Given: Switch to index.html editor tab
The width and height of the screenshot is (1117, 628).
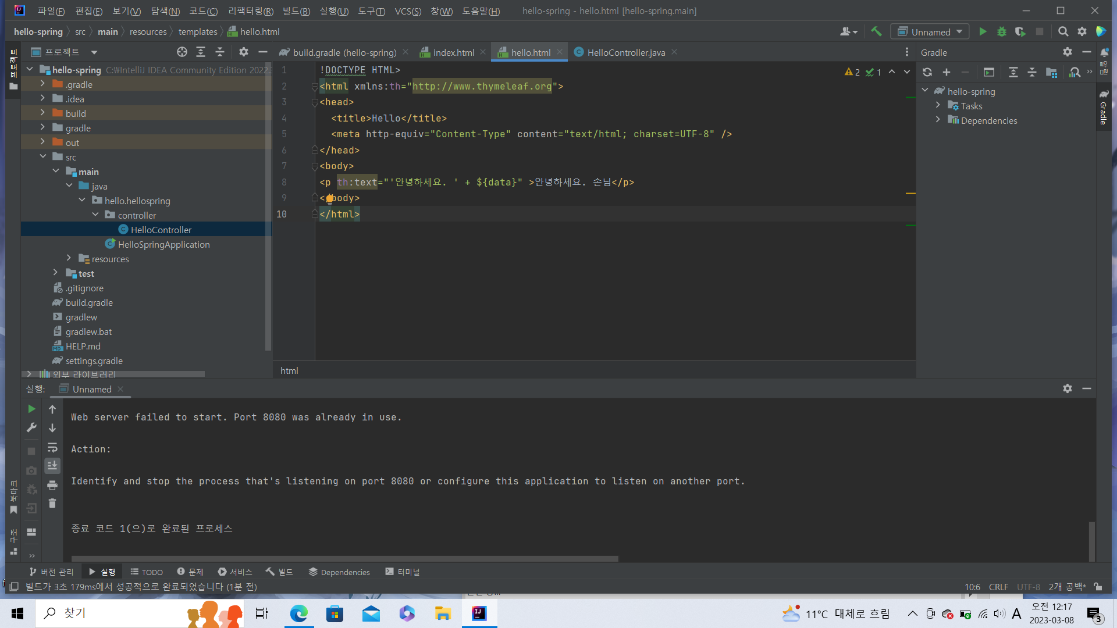Looking at the screenshot, I should tap(453, 52).
